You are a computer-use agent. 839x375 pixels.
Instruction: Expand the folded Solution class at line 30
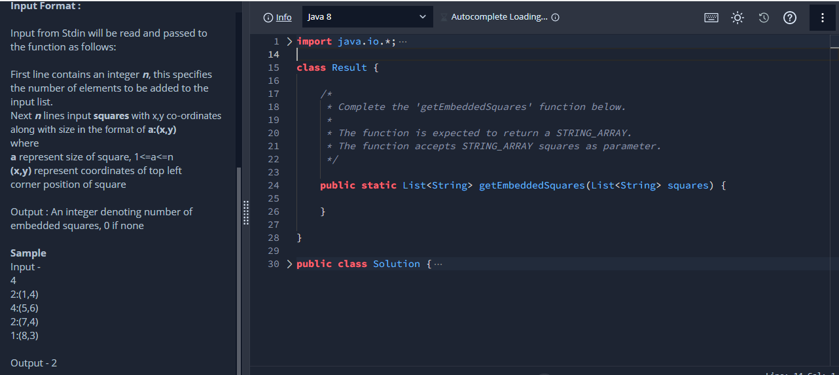(289, 264)
